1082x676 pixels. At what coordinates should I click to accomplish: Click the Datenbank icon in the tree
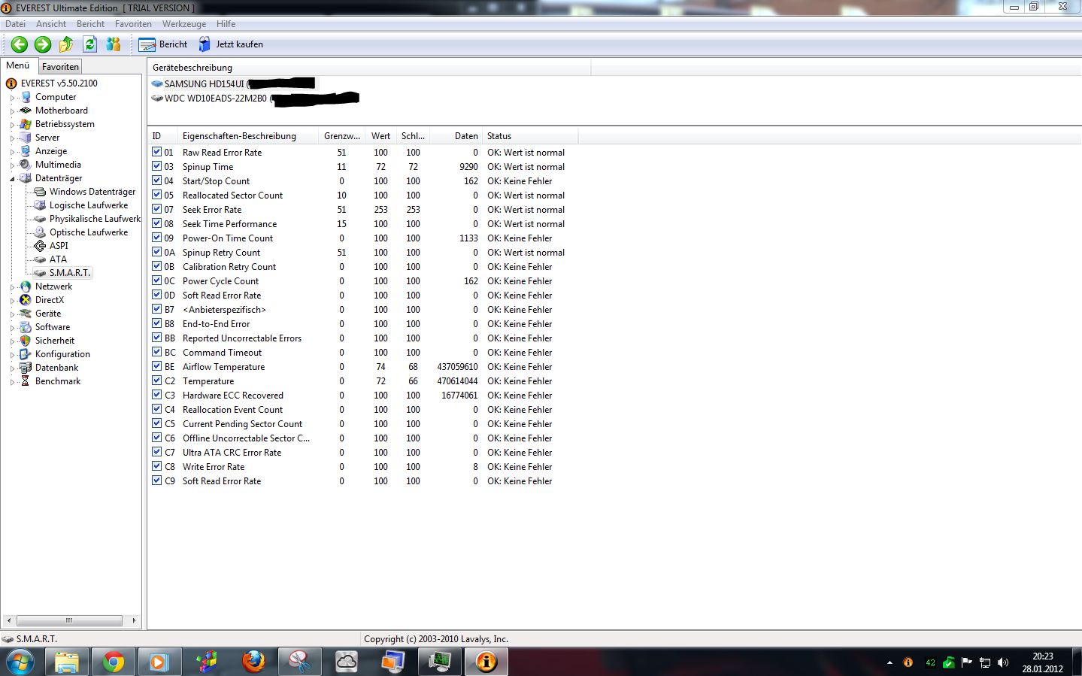[26, 368]
